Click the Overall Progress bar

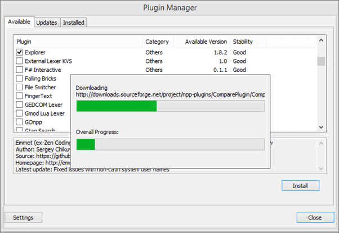point(170,144)
